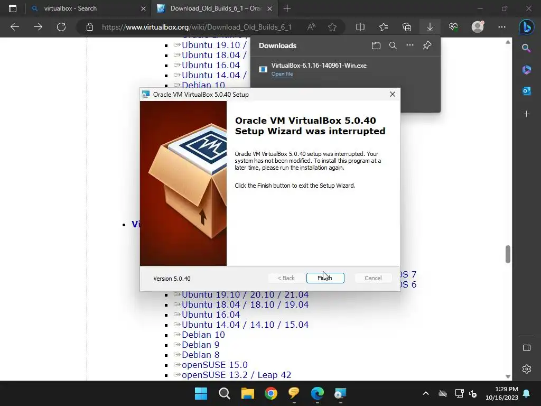
Task: Toggle Downloads toolbar button
Action: [x=430, y=27]
